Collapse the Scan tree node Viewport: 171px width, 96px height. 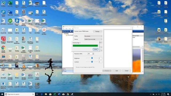(63, 34)
